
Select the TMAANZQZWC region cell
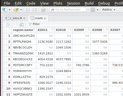tap(24, 53)
